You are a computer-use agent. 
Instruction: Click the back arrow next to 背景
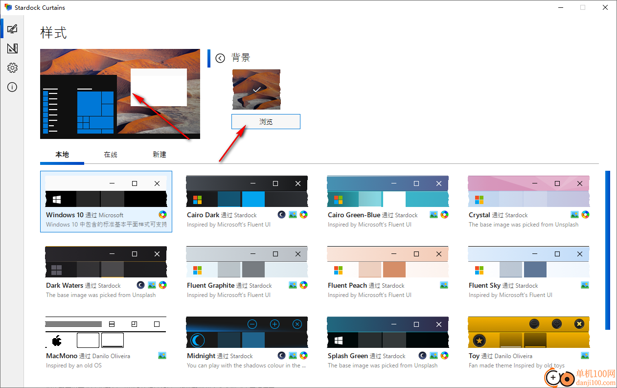(x=220, y=58)
